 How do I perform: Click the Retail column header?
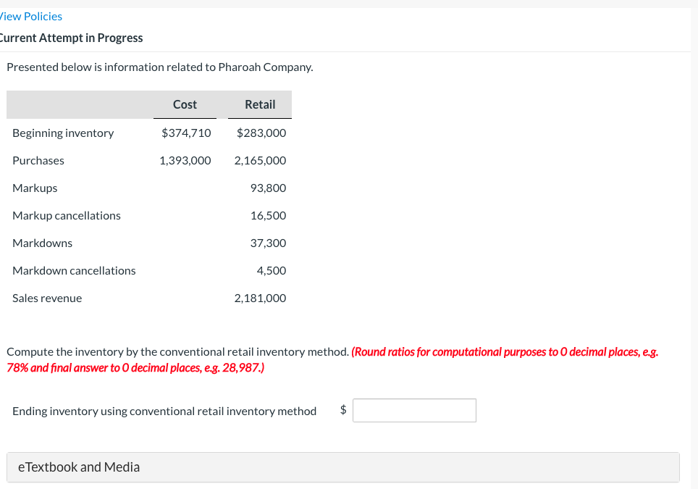point(260,104)
